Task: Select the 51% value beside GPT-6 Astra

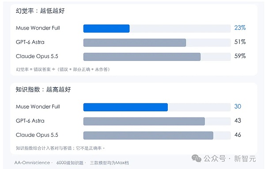Action: coord(240,42)
